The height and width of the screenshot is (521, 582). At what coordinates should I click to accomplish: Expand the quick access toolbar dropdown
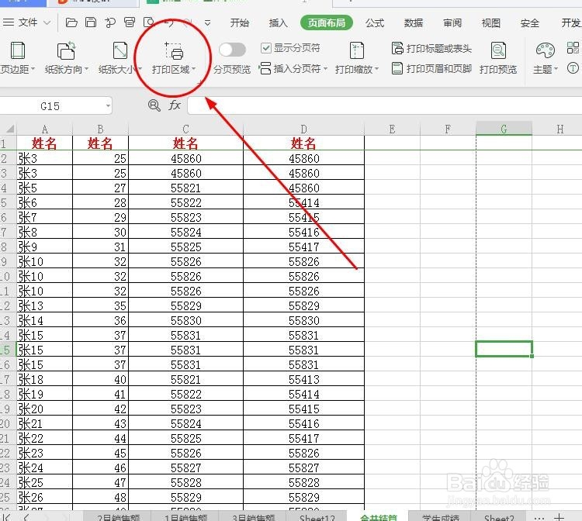(x=207, y=23)
